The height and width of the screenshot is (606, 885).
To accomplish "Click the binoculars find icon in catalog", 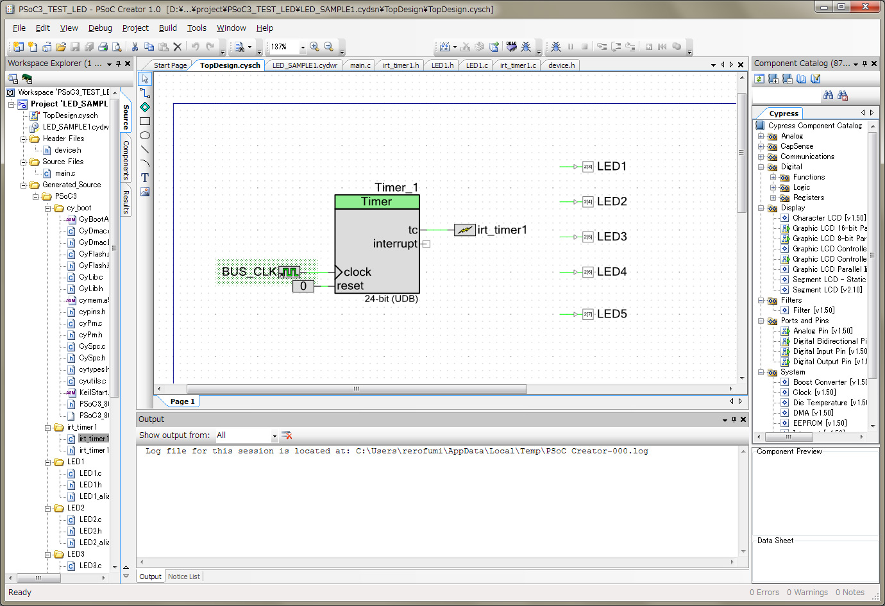I will (828, 95).
